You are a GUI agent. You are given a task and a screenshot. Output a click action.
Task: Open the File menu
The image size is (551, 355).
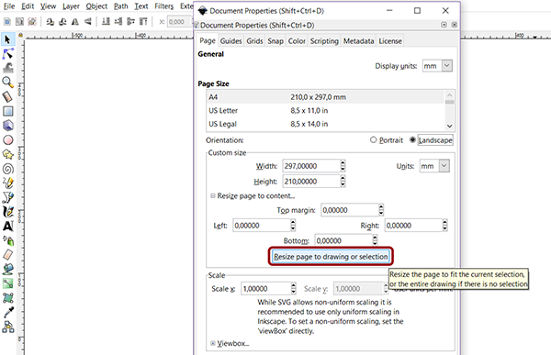click(x=9, y=6)
